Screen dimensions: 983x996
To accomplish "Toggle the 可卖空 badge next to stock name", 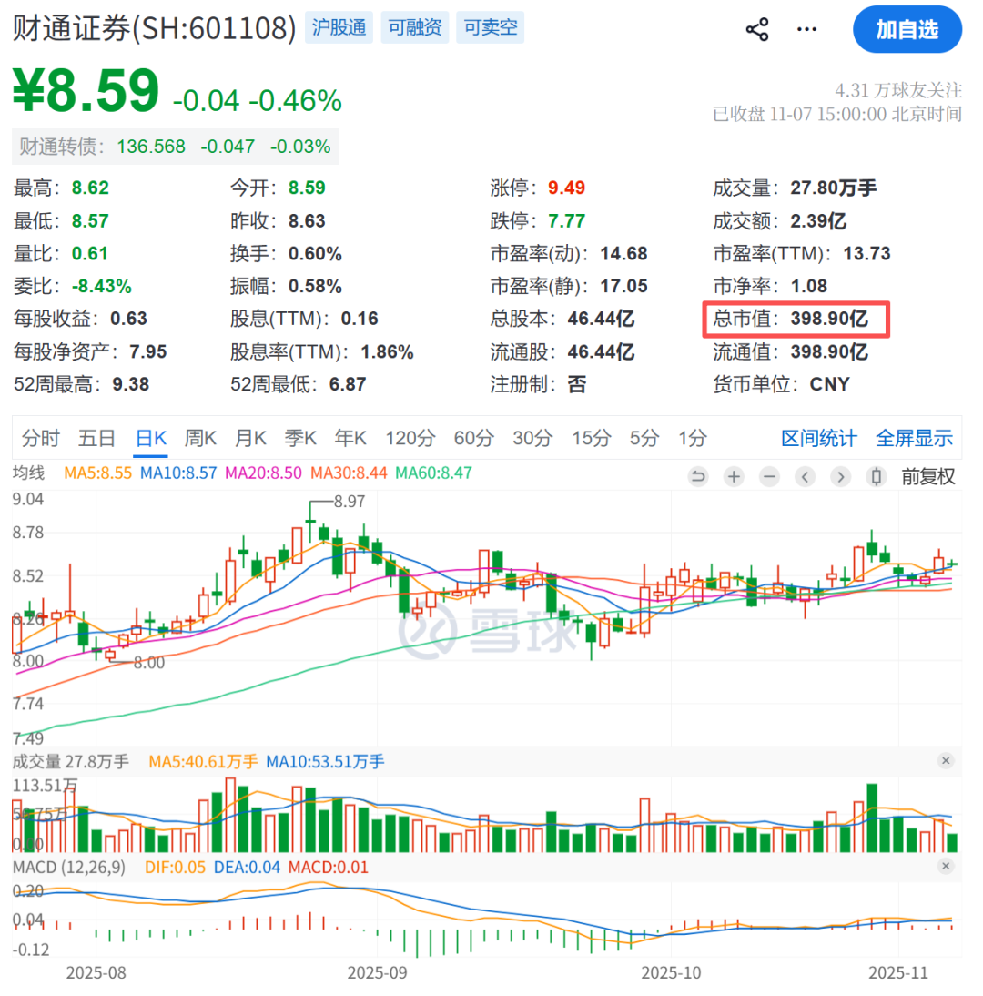I will 489,27.
